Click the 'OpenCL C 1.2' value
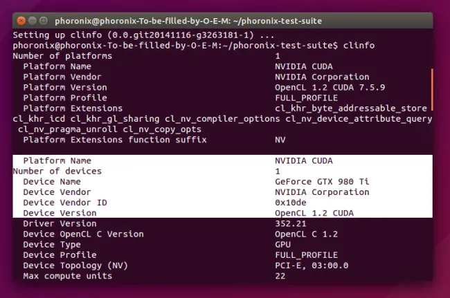 307,234
